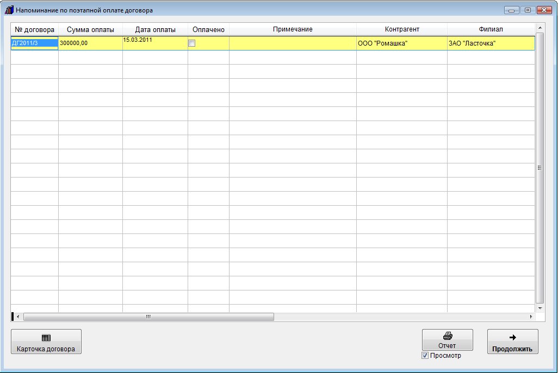Click the Филиал column header
This screenshot has width=558, height=373.
(x=491, y=29)
